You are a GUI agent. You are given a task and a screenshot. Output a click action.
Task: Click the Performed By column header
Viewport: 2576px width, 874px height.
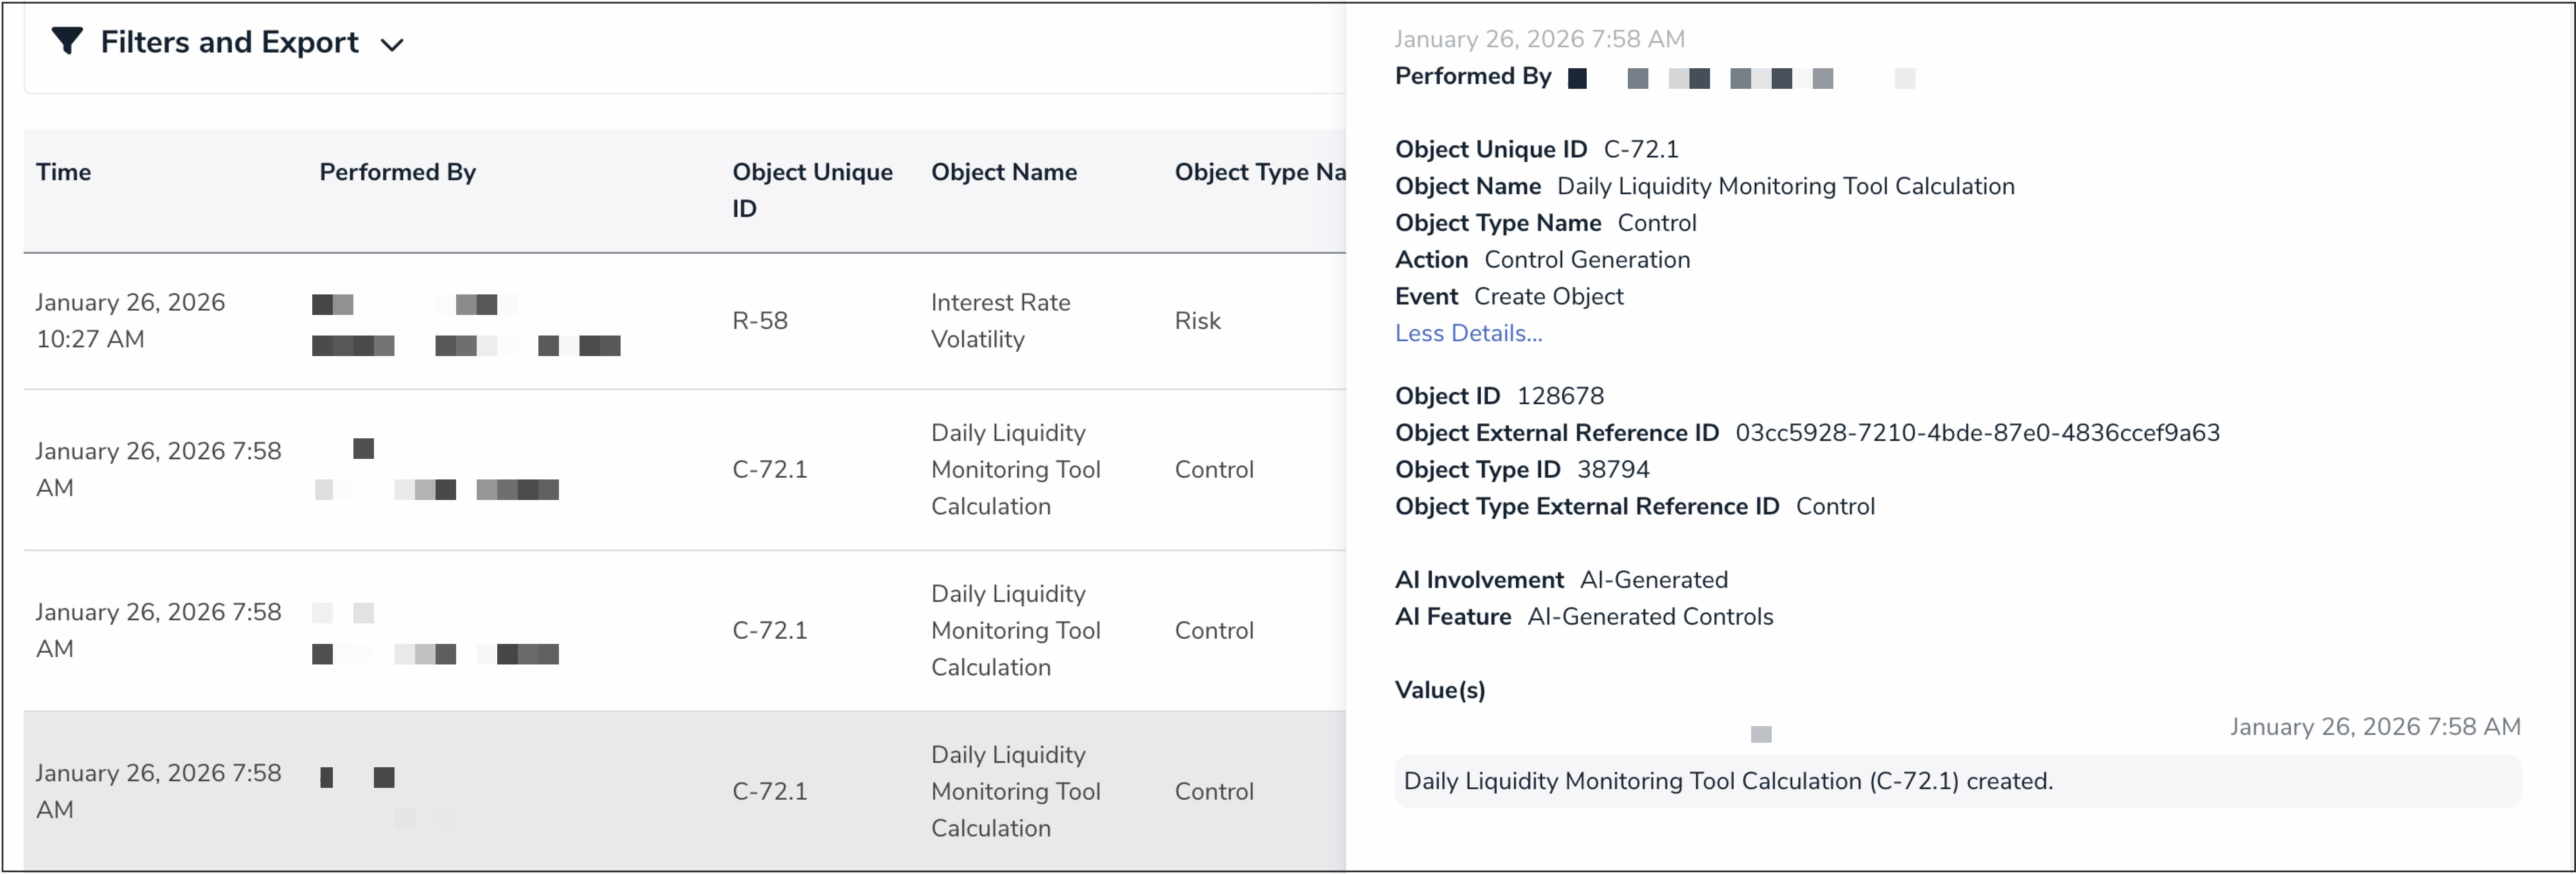click(x=397, y=172)
